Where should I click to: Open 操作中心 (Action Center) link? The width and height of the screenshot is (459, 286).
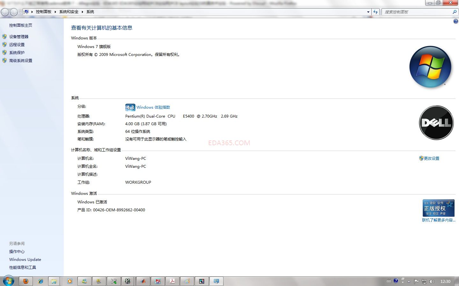pos(17,252)
